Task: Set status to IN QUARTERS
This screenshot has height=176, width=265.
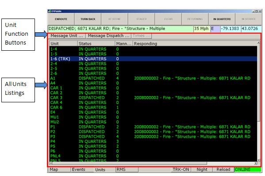Action: click(x=222, y=19)
